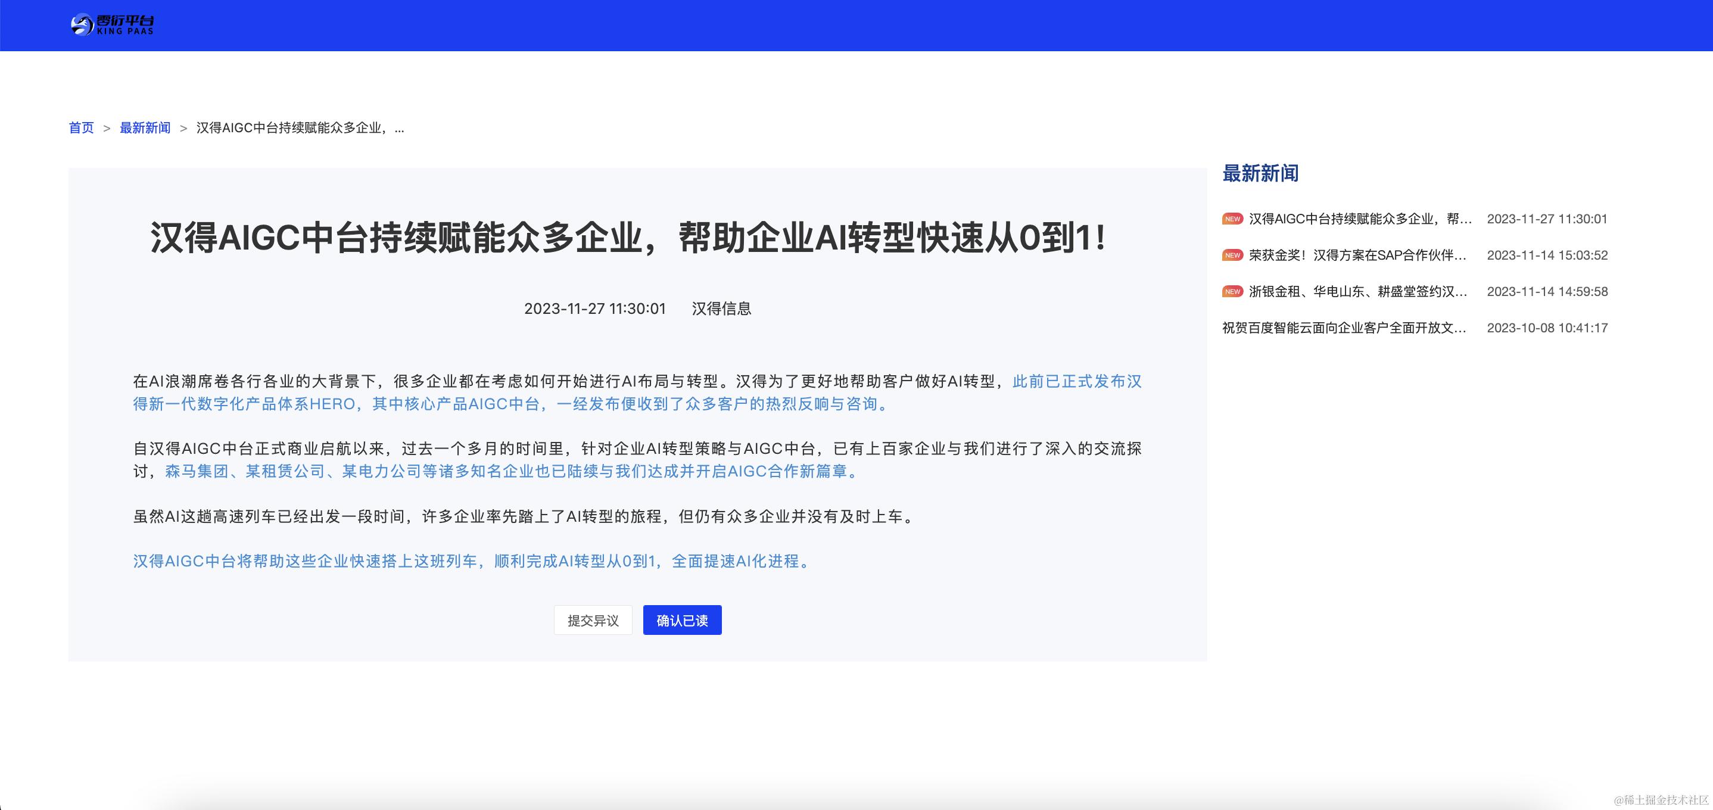Open 最新新闻 breadcrumb link
Screen dimensions: 1713x810
[145, 127]
